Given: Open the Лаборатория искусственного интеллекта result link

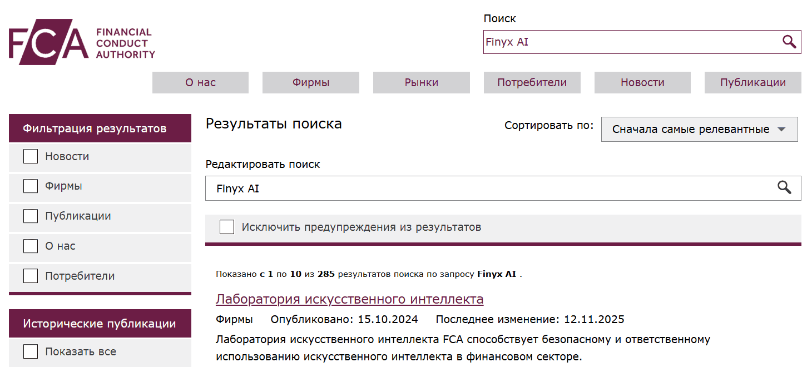Looking at the screenshot, I should (349, 299).
